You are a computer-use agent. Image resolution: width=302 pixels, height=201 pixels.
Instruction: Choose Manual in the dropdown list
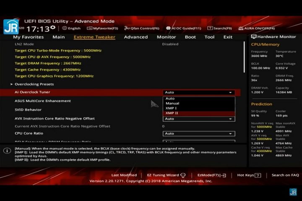199,103
